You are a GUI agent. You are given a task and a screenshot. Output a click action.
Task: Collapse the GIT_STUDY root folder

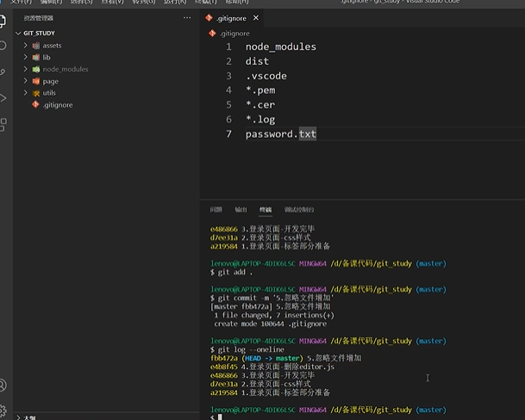tap(38, 33)
